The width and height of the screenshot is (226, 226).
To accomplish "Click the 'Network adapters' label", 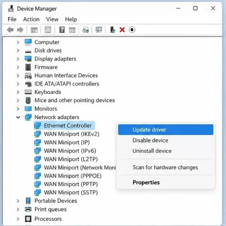I will point(57,117).
